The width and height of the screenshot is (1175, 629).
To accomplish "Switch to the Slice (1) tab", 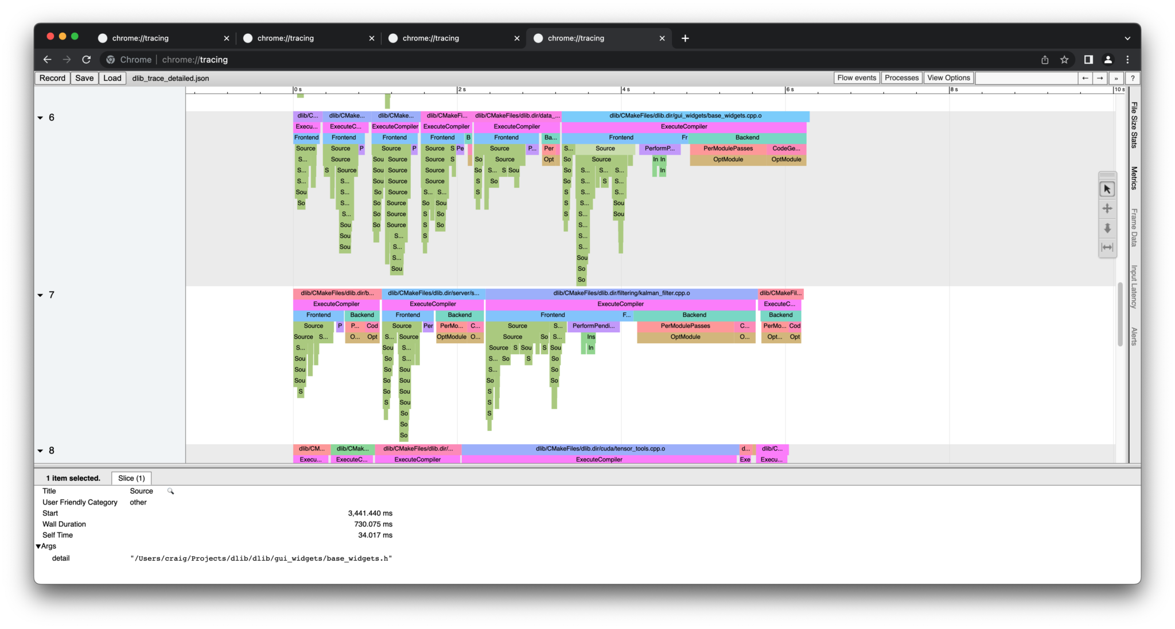I will (131, 477).
